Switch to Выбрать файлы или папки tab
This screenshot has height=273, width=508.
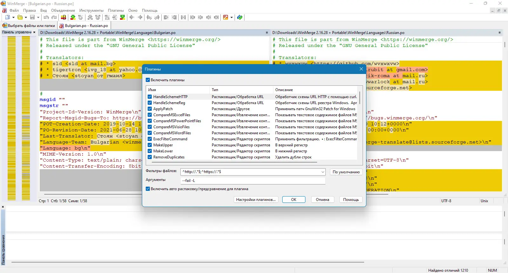click(x=29, y=26)
